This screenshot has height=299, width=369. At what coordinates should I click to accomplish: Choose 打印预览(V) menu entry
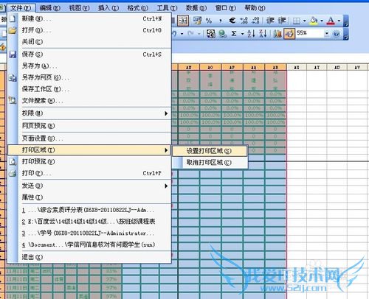click(x=89, y=161)
